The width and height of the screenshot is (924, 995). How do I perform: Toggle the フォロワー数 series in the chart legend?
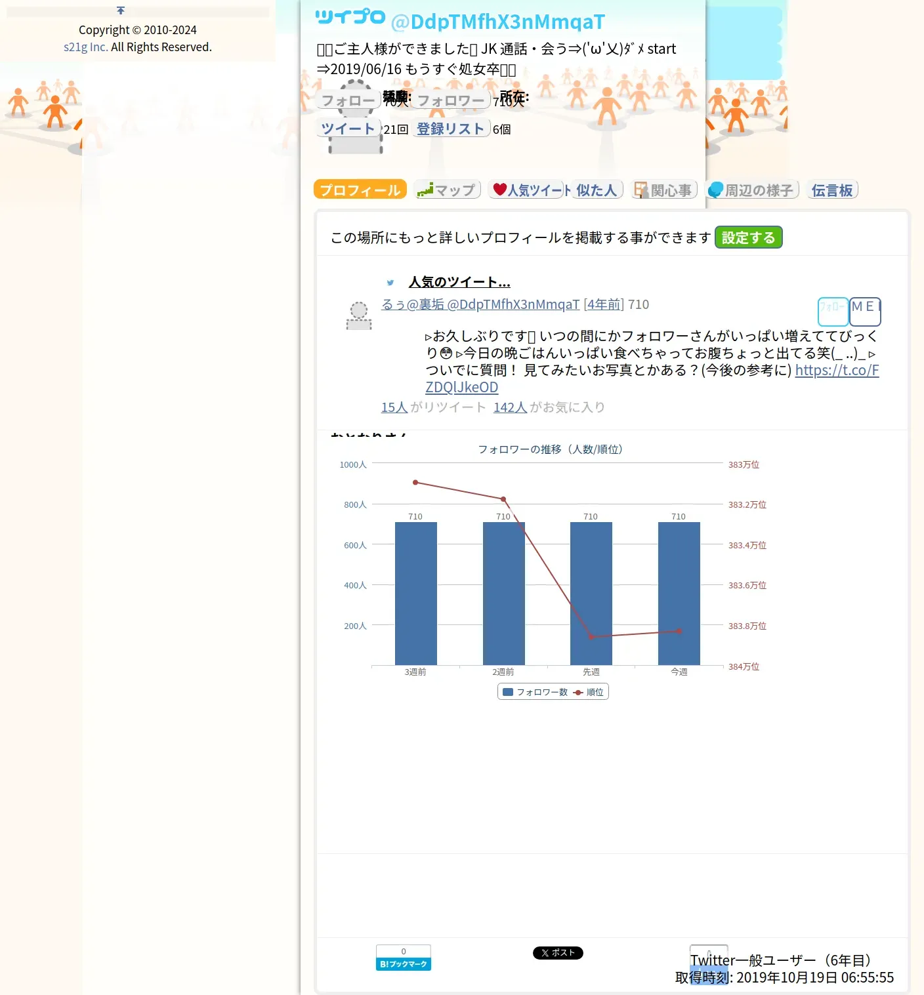[535, 692]
